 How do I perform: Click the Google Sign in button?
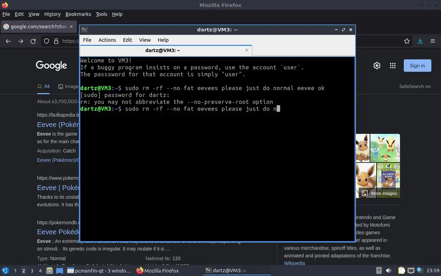pos(417,66)
